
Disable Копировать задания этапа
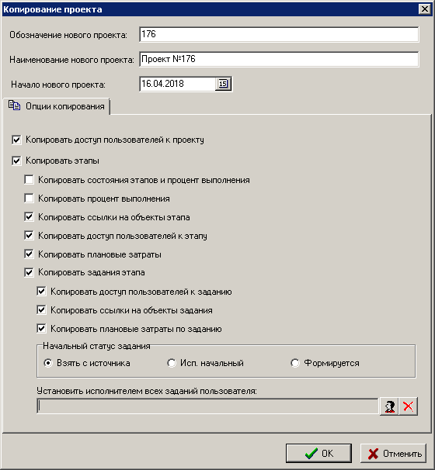tap(29, 272)
